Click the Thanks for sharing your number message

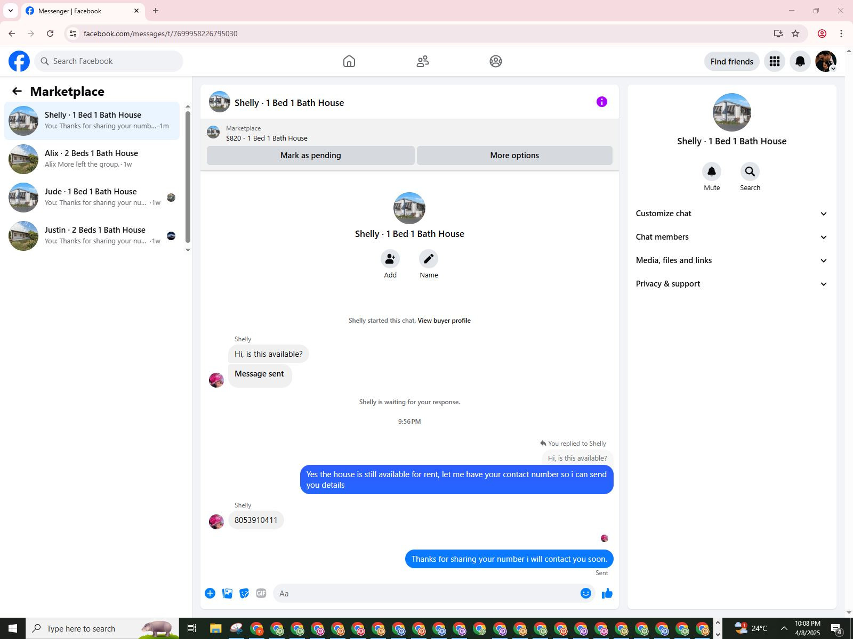(x=509, y=559)
